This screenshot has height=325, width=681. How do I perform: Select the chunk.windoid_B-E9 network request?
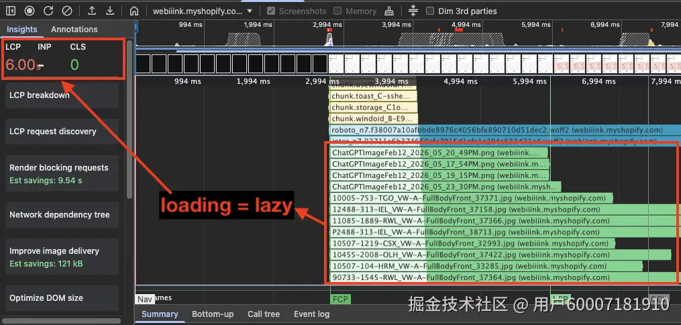coord(374,119)
